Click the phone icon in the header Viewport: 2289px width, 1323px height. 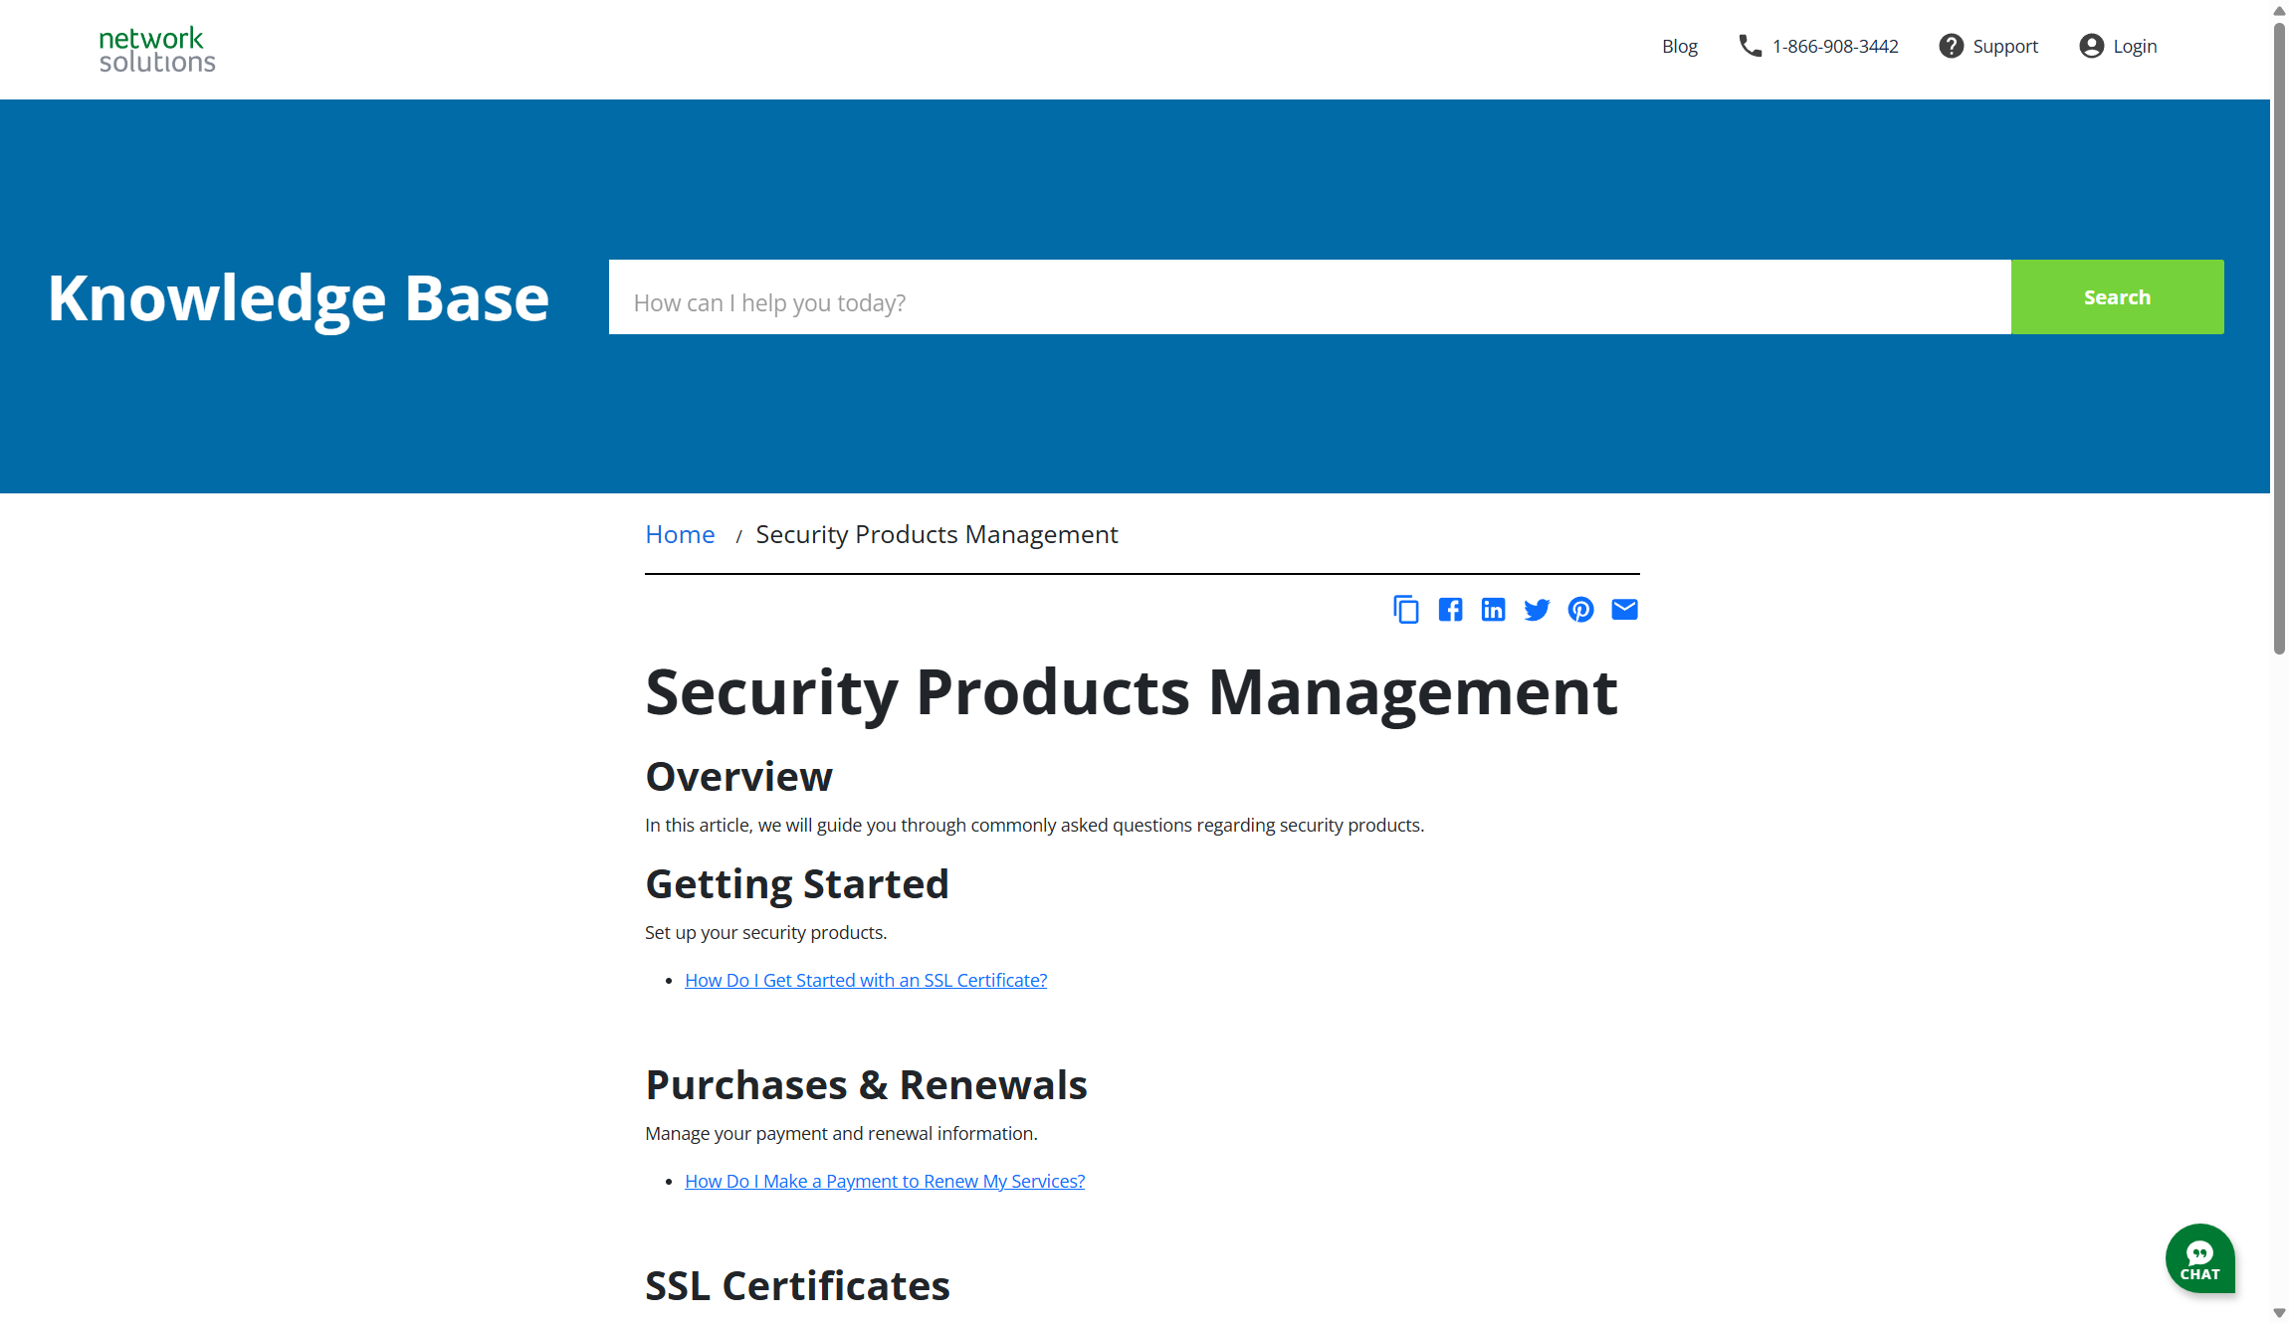click(1749, 46)
